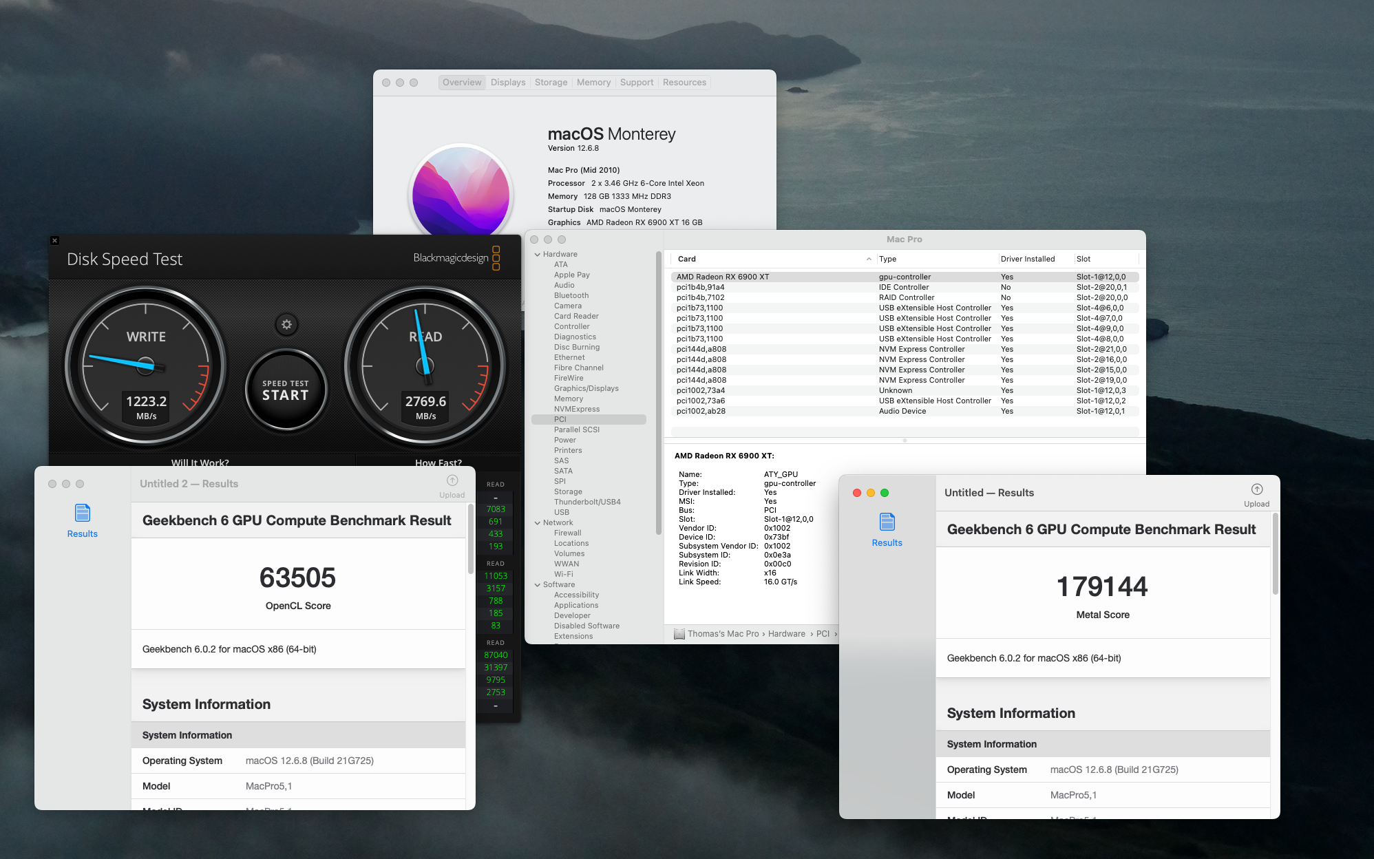This screenshot has height=859, width=1374.
Task: Click the green zoom button of Untitled window
Action: [x=885, y=493]
